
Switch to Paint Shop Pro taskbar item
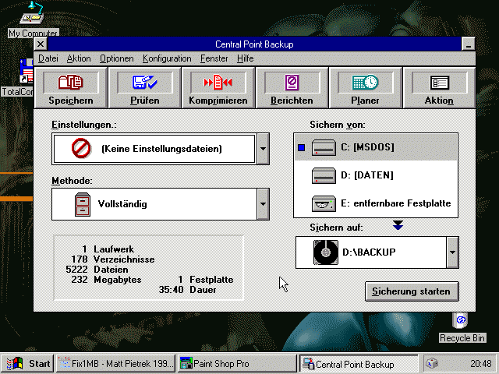coord(237,364)
